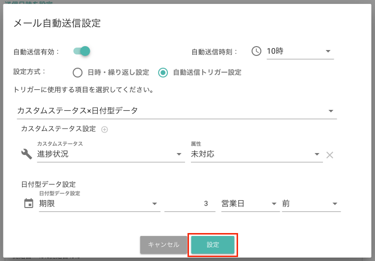Click the キャンセル button
Image resolution: width=375 pixels, height=261 pixels.
163,245
